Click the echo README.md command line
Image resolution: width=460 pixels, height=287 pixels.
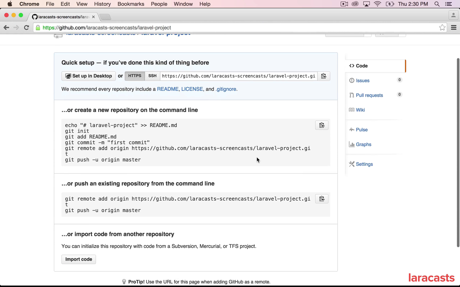pyautogui.click(x=121, y=125)
